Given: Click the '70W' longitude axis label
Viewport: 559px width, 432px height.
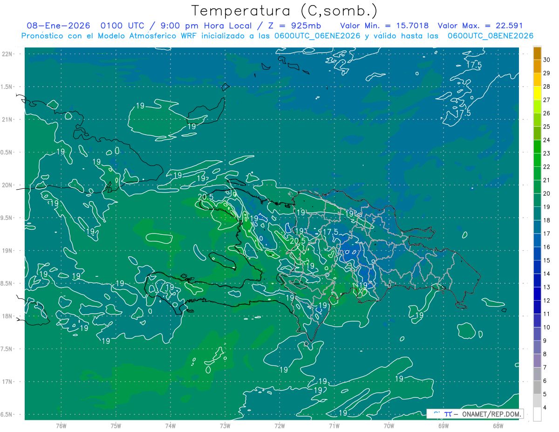Looking at the screenshot, I should (389, 426).
